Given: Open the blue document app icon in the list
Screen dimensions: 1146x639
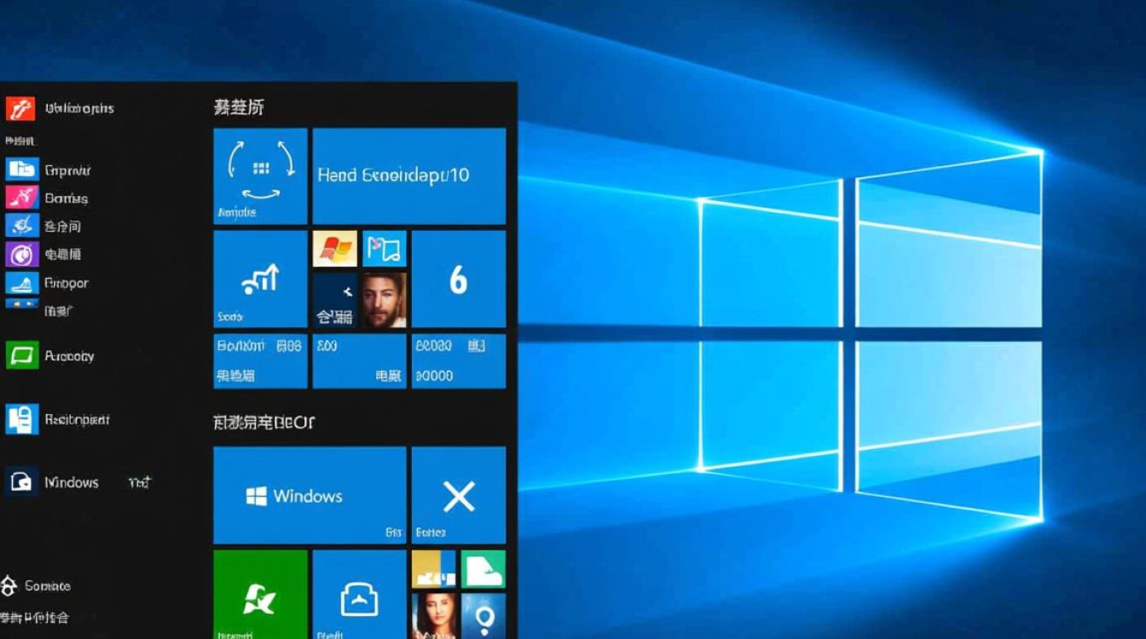Looking at the screenshot, I should click(x=21, y=418).
